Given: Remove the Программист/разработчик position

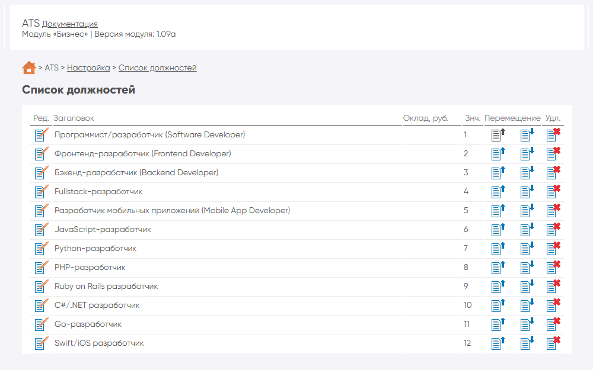Looking at the screenshot, I should pyautogui.click(x=553, y=135).
